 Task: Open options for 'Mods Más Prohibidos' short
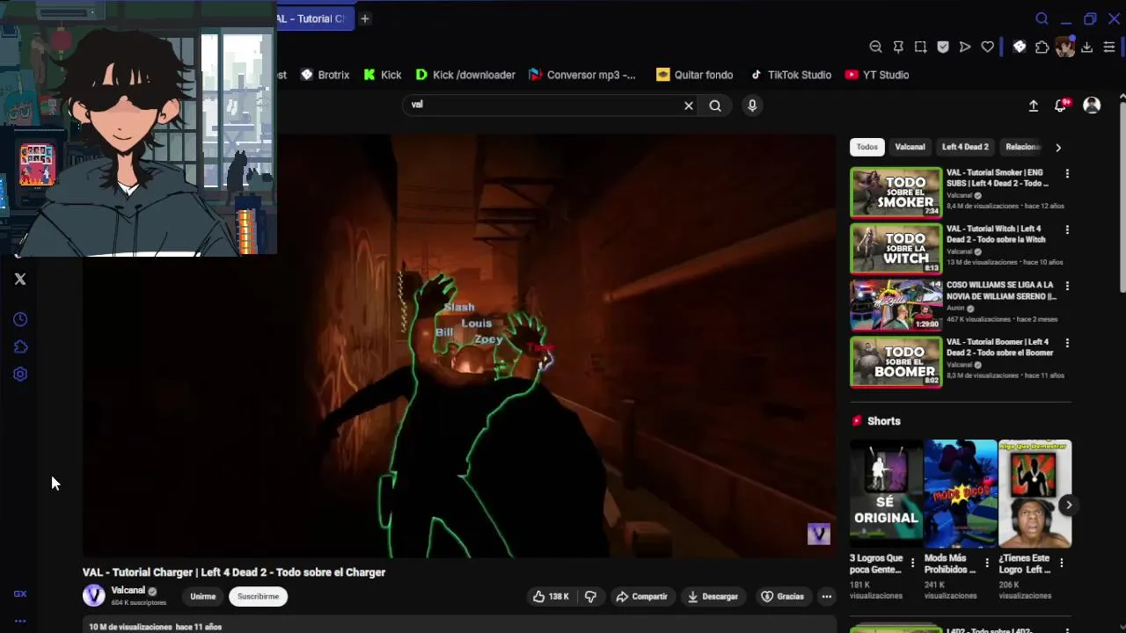click(986, 563)
